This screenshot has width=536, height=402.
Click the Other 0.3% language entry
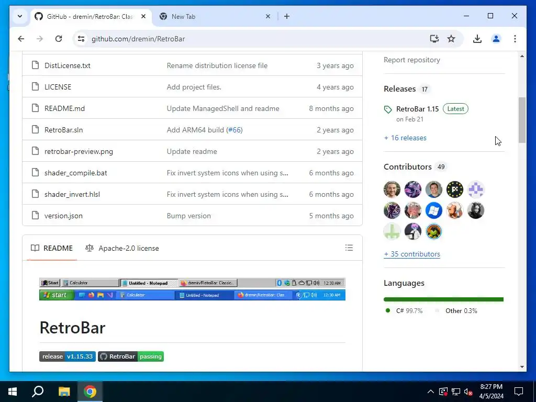(456, 311)
